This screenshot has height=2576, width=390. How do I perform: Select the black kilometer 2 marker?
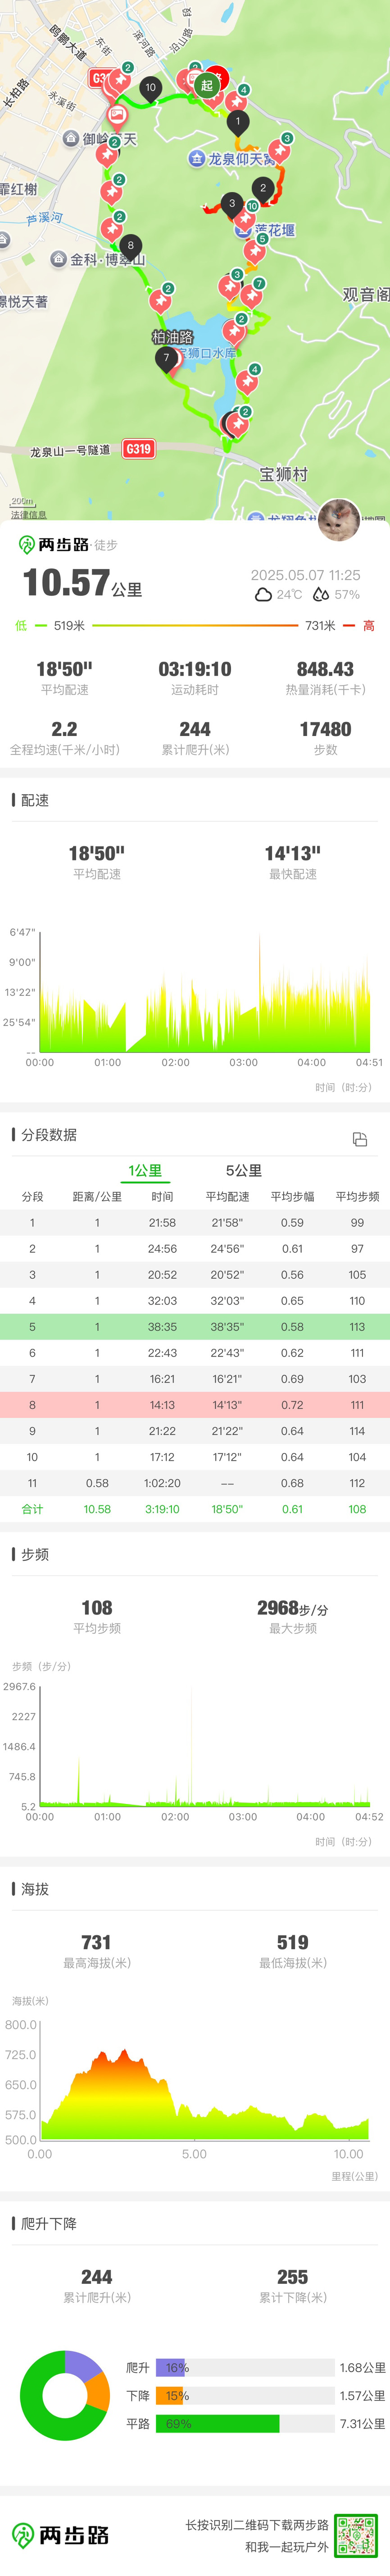(263, 188)
